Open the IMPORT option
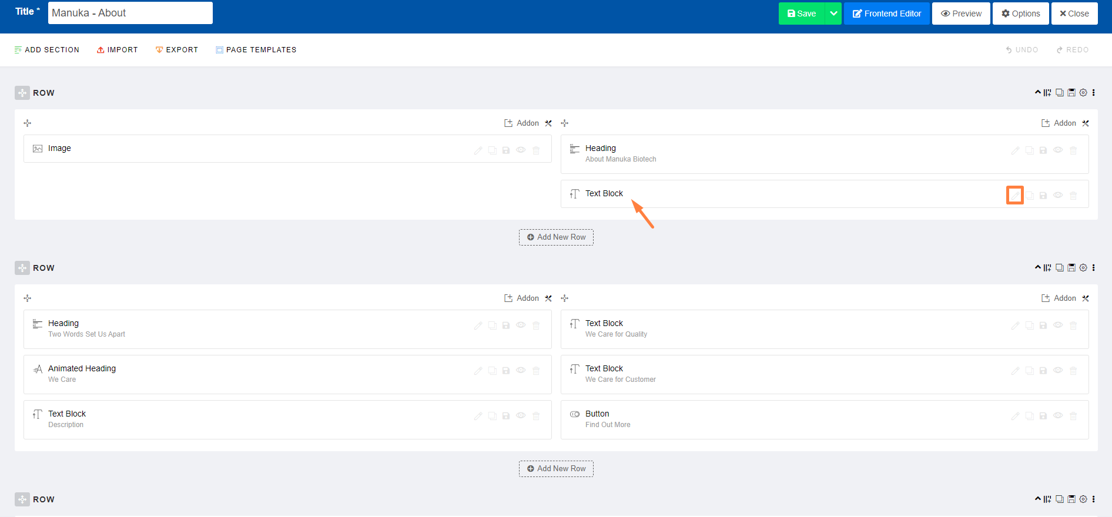Screen dimensions: 1112x517 118,50
